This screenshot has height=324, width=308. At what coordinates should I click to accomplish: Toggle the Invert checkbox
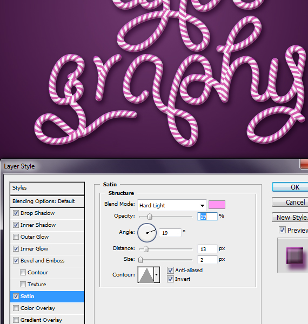point(170,279)
